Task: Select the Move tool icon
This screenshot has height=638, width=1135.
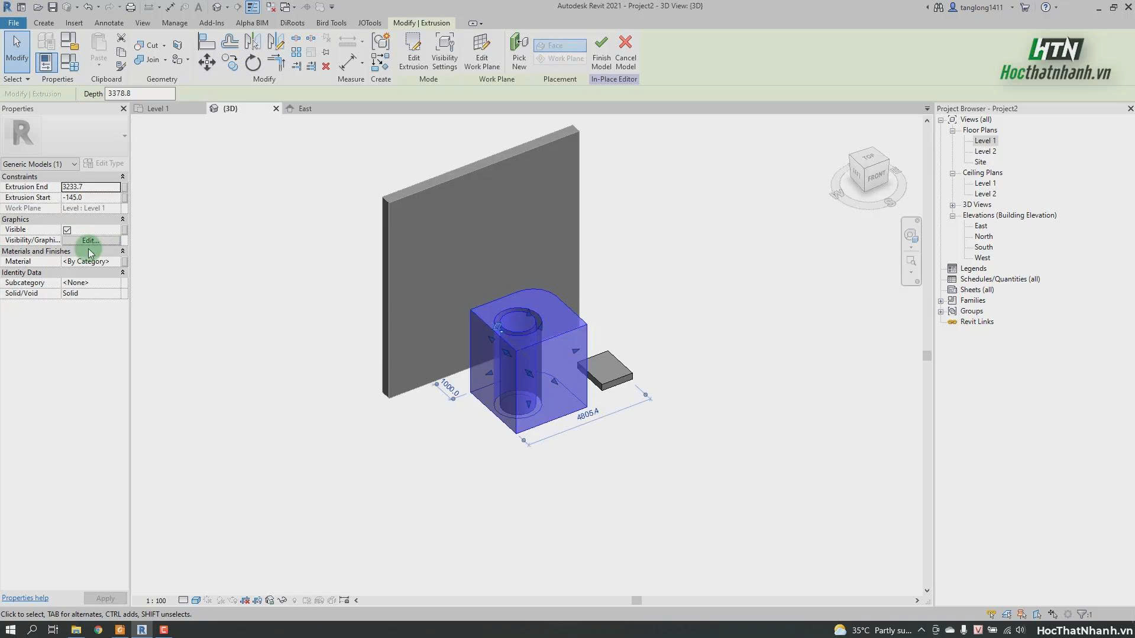Action: pos(206,63)
